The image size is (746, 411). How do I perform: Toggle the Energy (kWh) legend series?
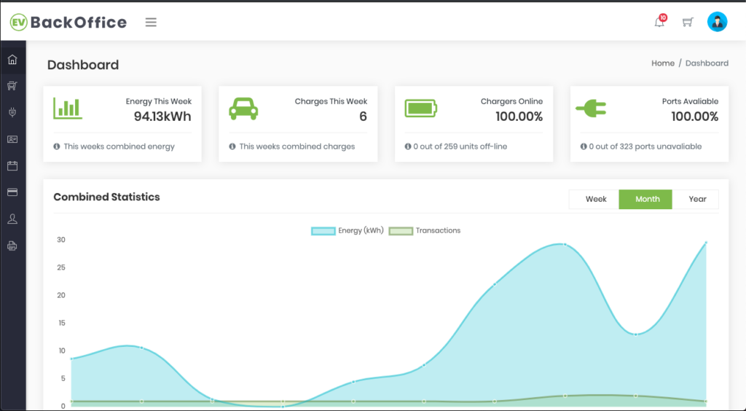point(348,230)
